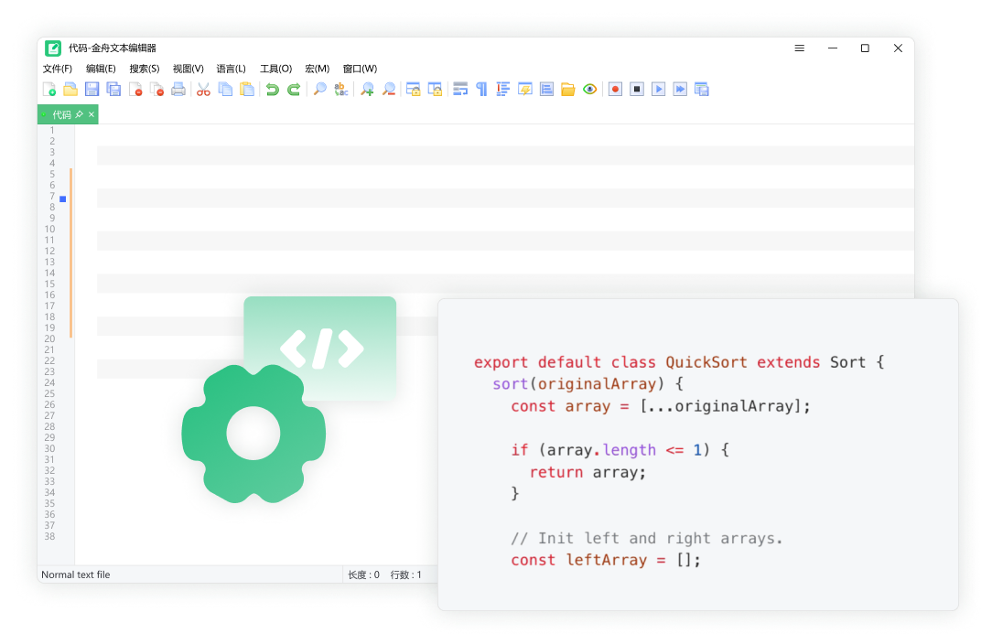
Task: Toggle word wrap toolbar icon
Action: click(x=460, y=90)
